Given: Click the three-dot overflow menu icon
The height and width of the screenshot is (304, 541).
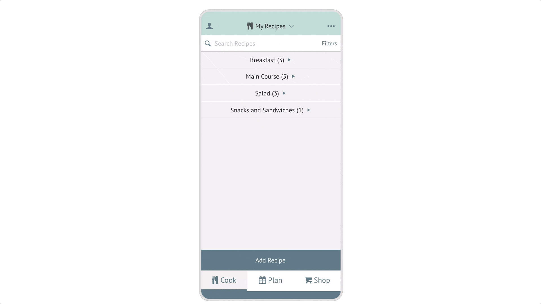Looking at the screenshot, I should point(331,26).
